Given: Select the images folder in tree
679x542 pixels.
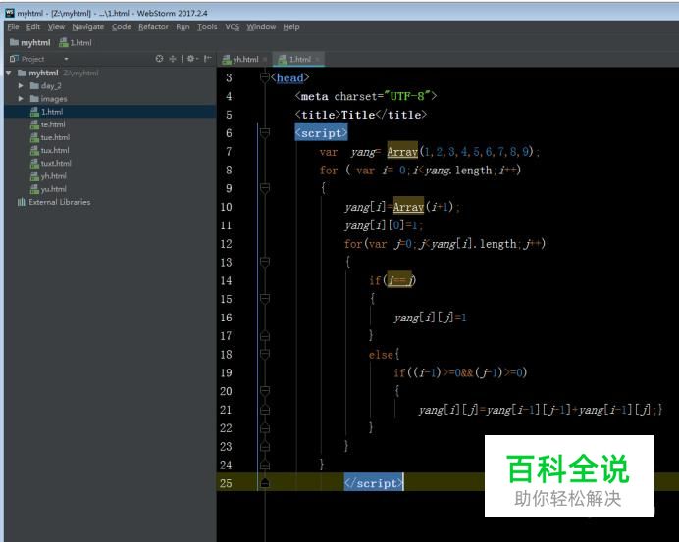Looking at the screenshot, I should point(48,99).
